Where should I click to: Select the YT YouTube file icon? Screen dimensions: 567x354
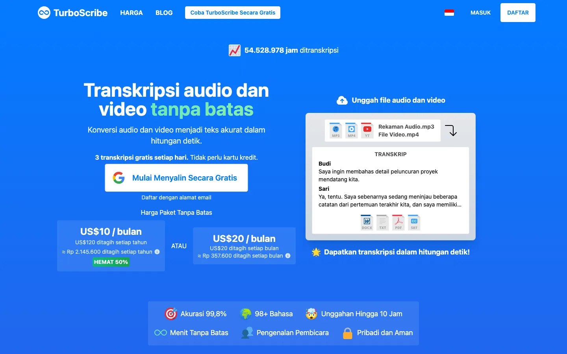[x=367, y=130]
